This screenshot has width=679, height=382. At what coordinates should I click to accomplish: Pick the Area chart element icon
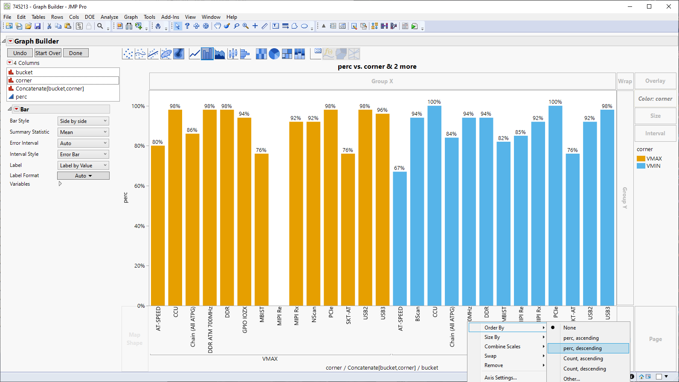coord(220,54)
